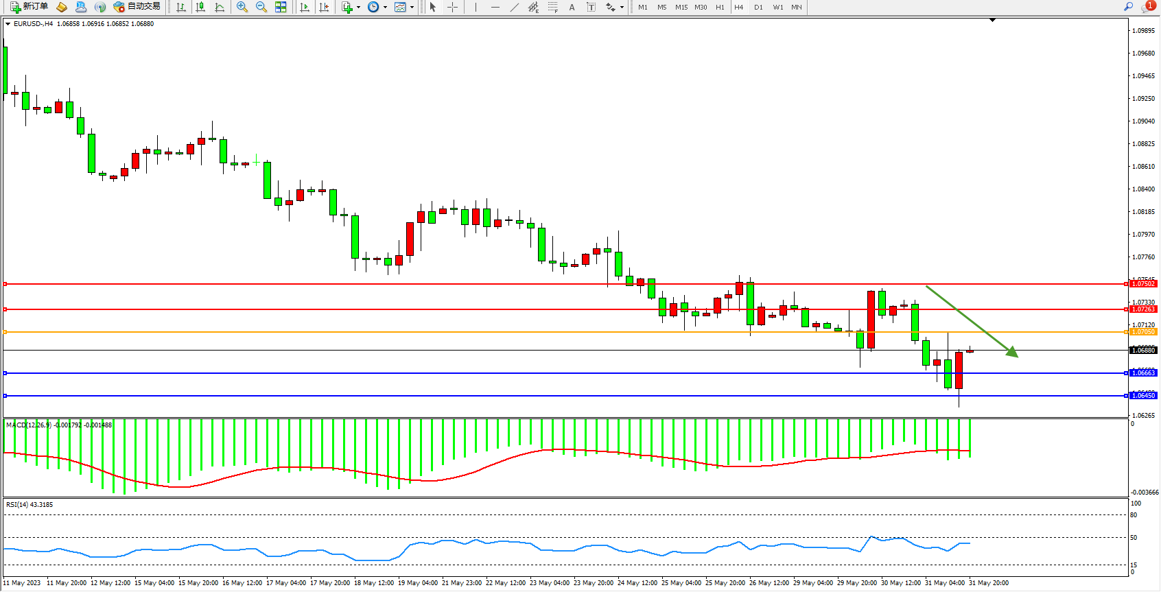Screen dimensions: 1161x592
Task: Pick the trendline drawing tool
Action: (x=515, y=7)
